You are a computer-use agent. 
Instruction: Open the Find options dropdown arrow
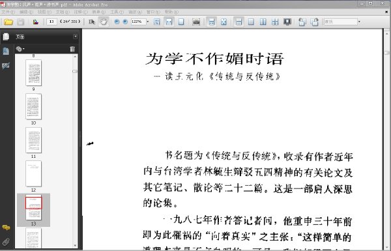[359, 22]
